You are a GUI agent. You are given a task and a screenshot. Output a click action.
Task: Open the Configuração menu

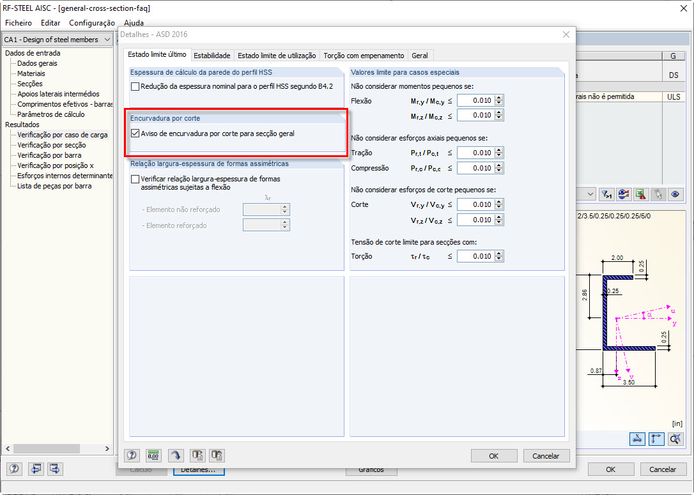point(92,22)
